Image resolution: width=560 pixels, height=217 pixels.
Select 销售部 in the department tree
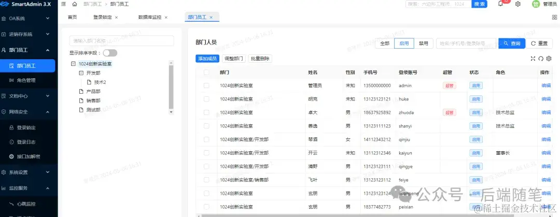pos(93,100)
